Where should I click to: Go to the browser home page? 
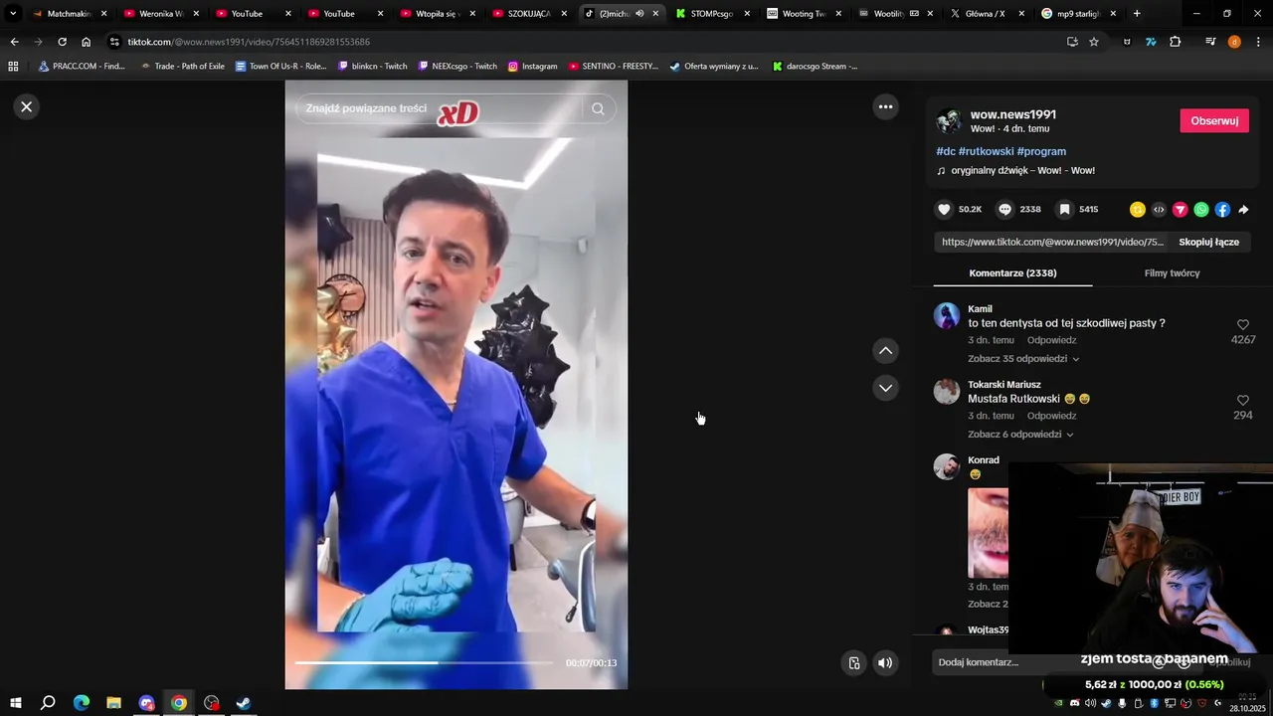click(x=87, y=42)
